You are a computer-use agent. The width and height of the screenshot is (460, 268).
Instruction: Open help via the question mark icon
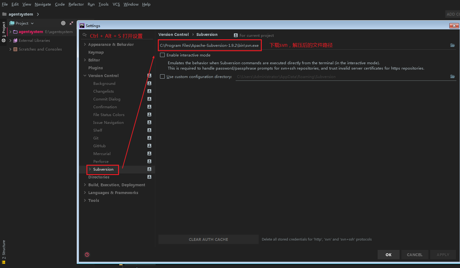(x=87, y=255)
